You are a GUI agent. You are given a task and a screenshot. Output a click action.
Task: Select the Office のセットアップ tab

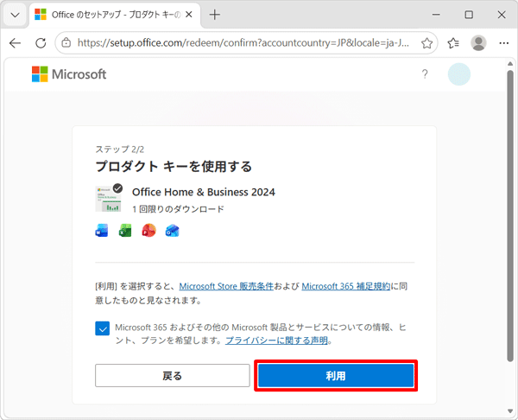(115, 15)
